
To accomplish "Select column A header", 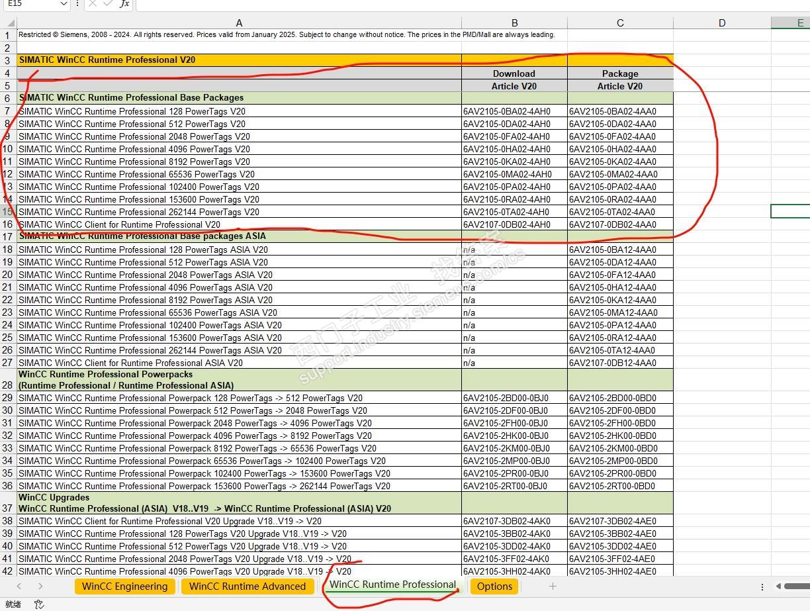I will click(239, 23).
